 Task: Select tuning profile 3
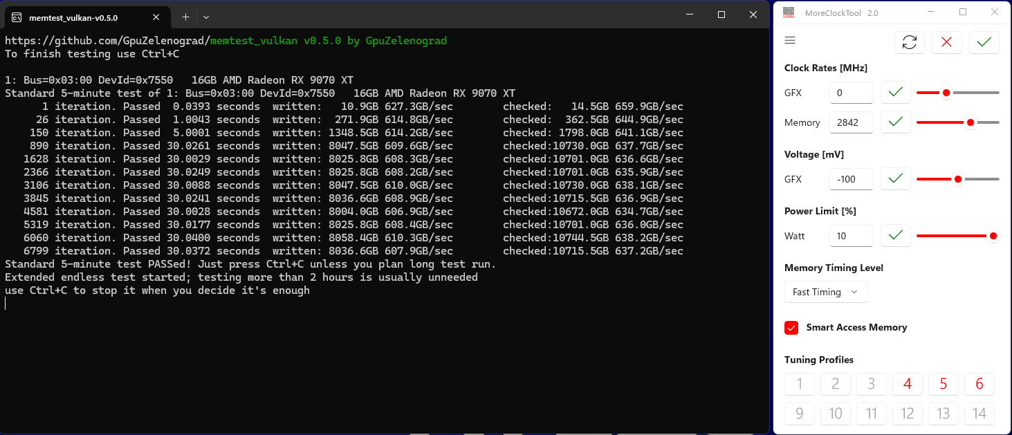pyautogui.click(x=872, y=384)
